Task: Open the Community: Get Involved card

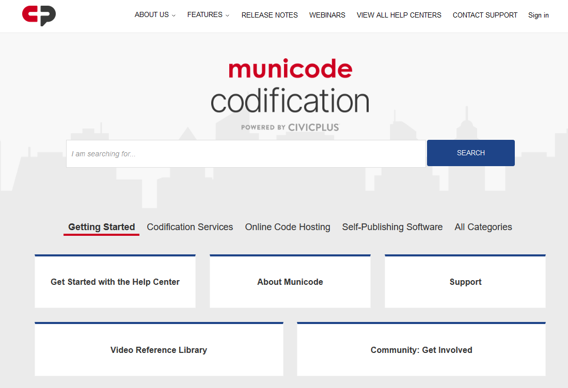Action: (421, 349)
